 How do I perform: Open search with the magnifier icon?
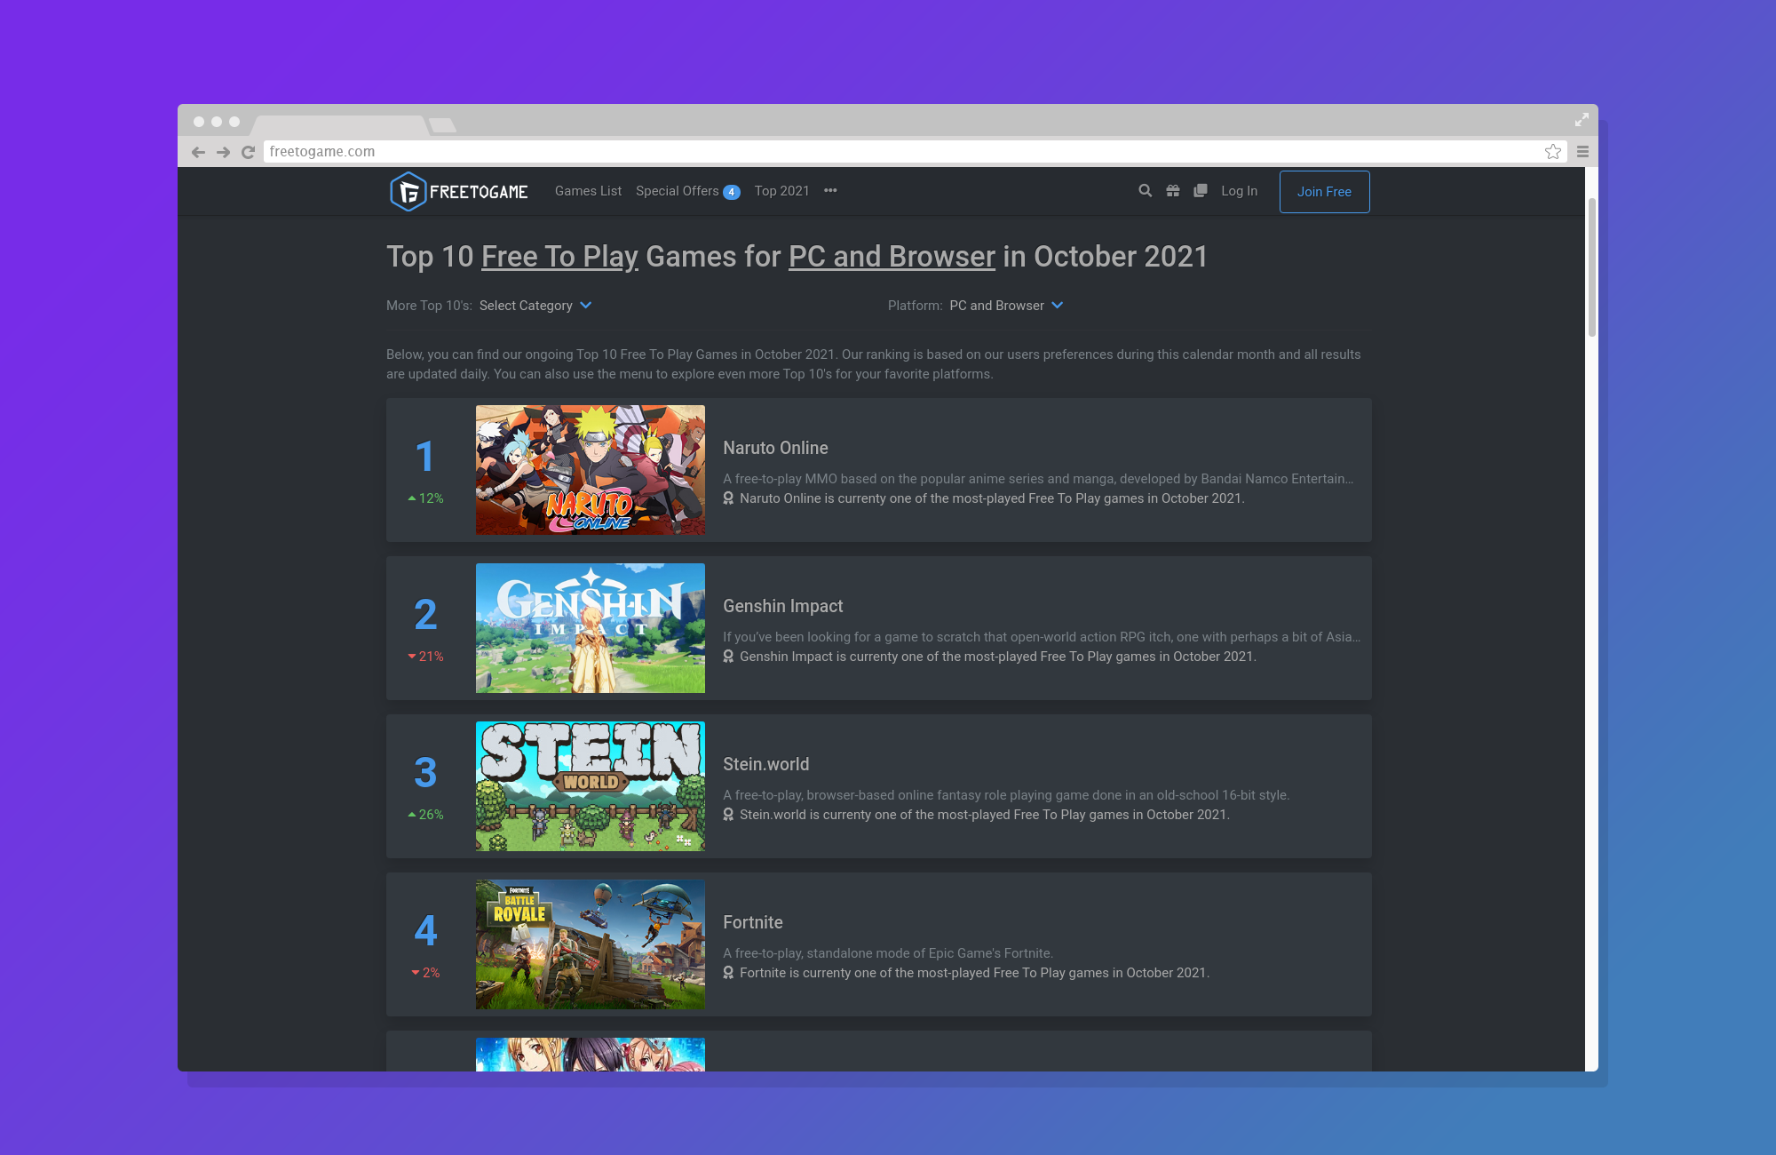click(x=1146, y=191)
